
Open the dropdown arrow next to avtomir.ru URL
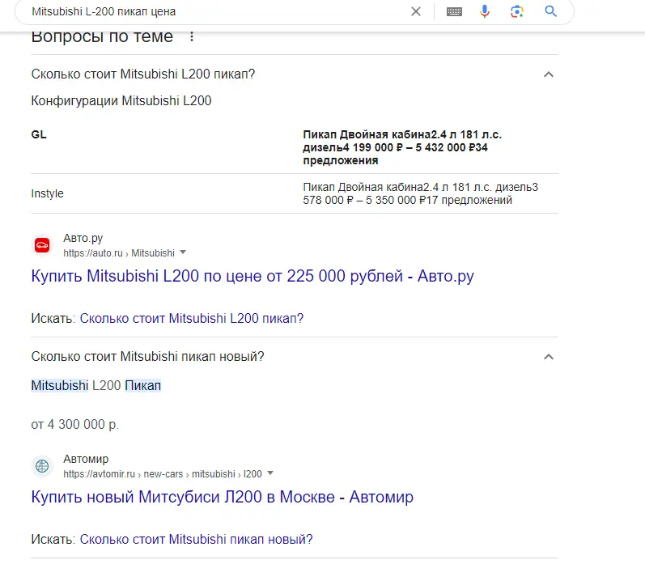point(270,473)
